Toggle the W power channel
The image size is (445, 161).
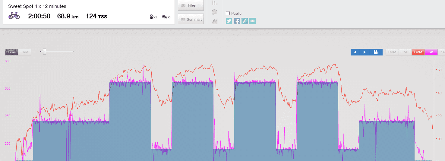click(431, 52)
